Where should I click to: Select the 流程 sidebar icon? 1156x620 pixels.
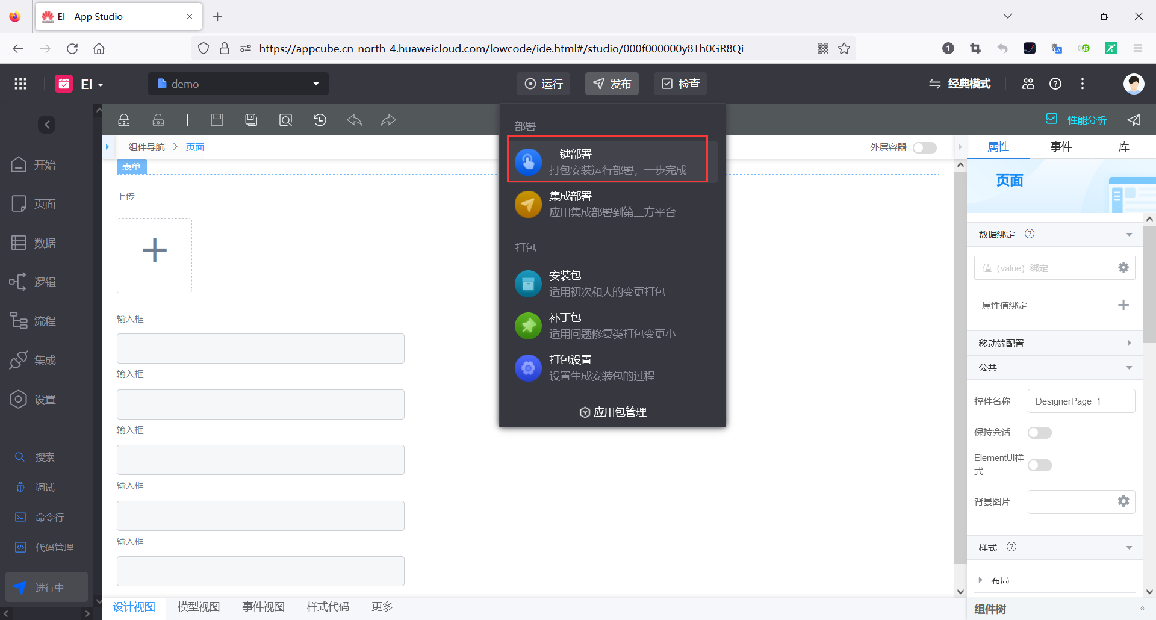36,321
